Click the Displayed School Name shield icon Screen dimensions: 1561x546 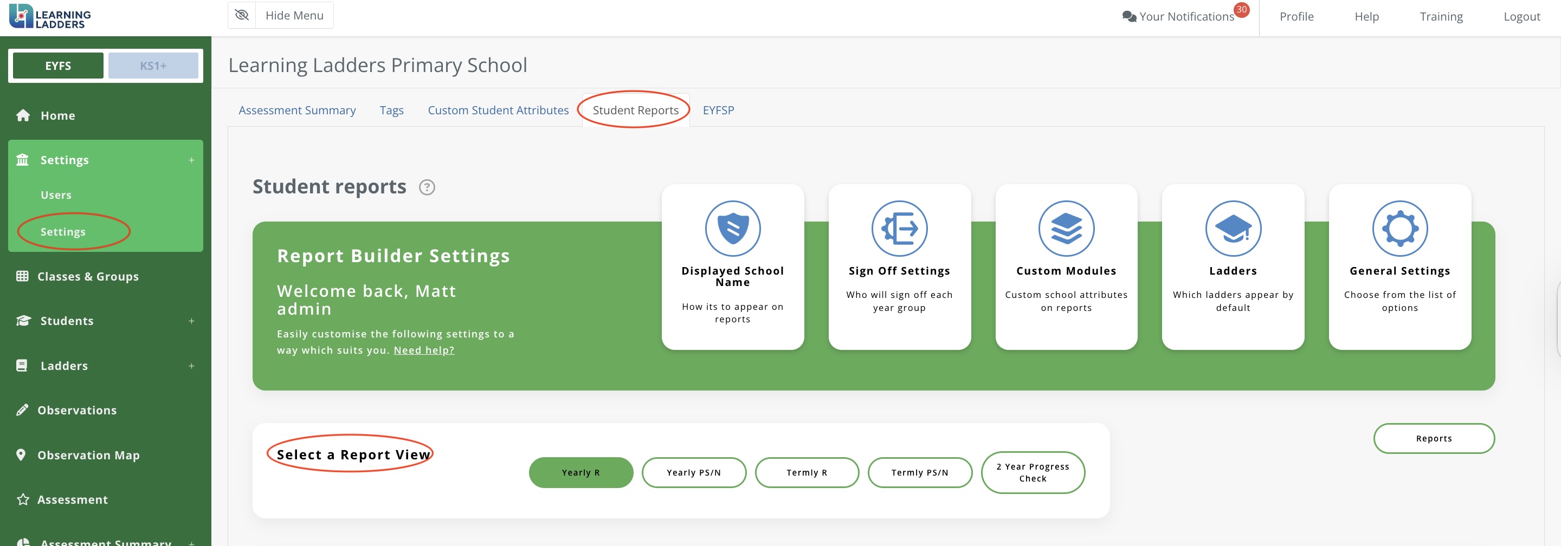[732, 229]
